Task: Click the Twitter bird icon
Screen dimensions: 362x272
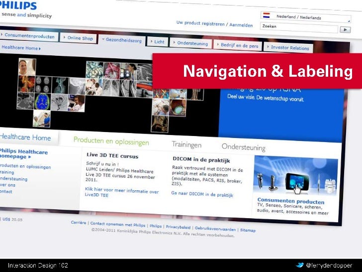Action: (300, 265)
